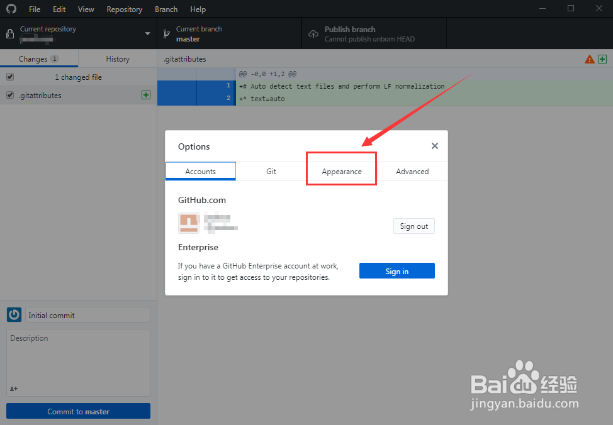
Task: Click the '@@ -0,0 +1,2 @@' hunk header
Action: [x=268, y=74]
